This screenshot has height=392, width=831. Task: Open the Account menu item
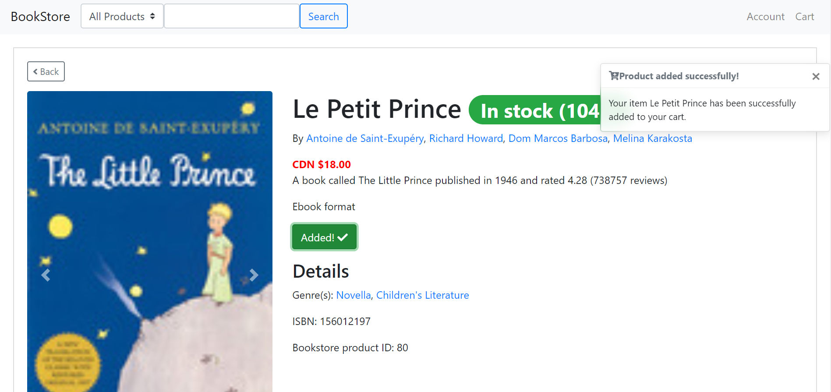point(765,17)
